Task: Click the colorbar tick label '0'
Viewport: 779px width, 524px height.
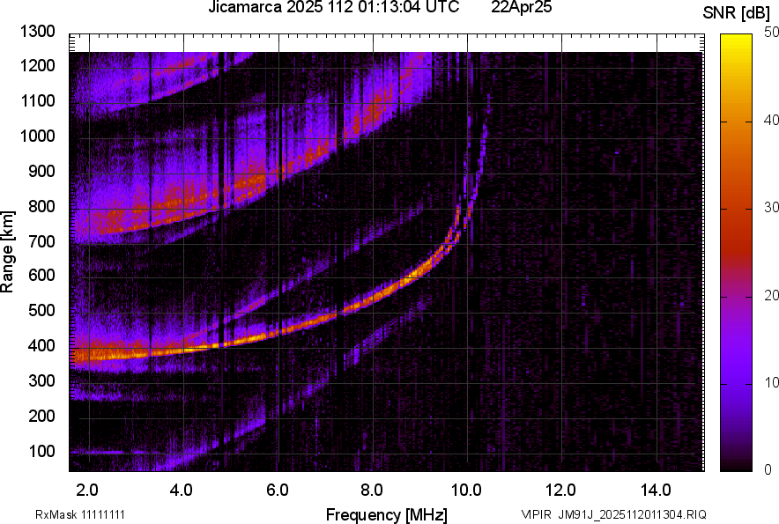Action: click(768, 469)
